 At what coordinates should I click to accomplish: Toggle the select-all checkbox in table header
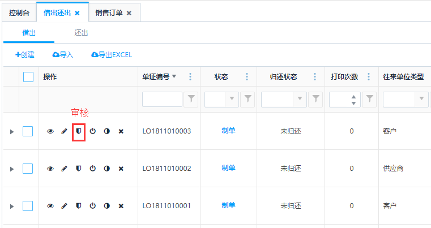click(x=28, y=77)
